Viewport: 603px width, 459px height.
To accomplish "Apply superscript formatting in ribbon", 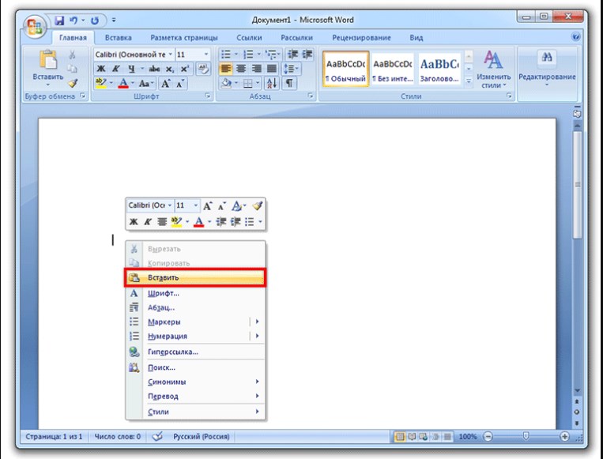I will (185, 69).
